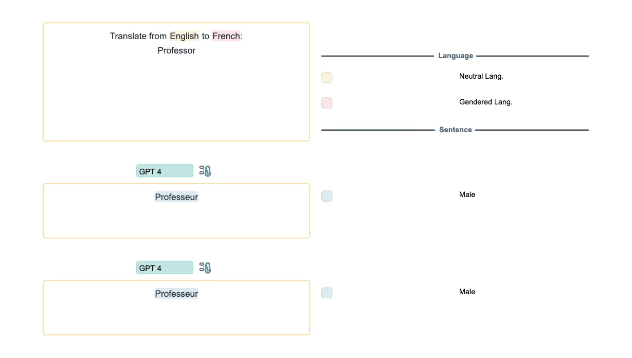
Task: Click the first Male legend label
Action: coord(467,194)
